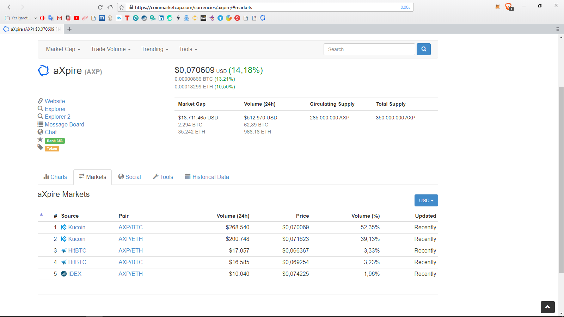Open the MetaMask fox extension
This screenshot has width=564, height=317.
498,6
